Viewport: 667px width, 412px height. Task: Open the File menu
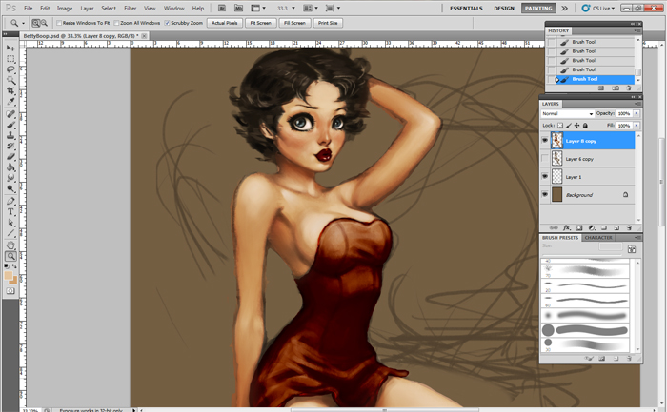28,8
